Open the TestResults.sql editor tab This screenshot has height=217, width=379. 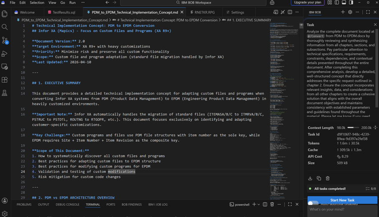[x=64, y=12]
